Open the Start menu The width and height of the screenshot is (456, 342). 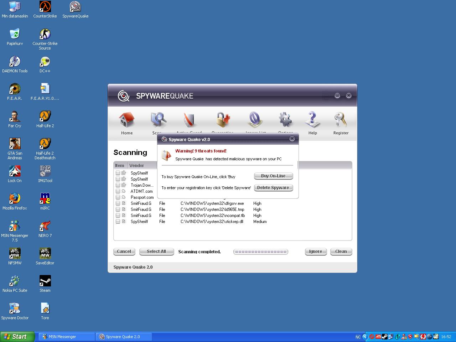[x=17, y=337]
